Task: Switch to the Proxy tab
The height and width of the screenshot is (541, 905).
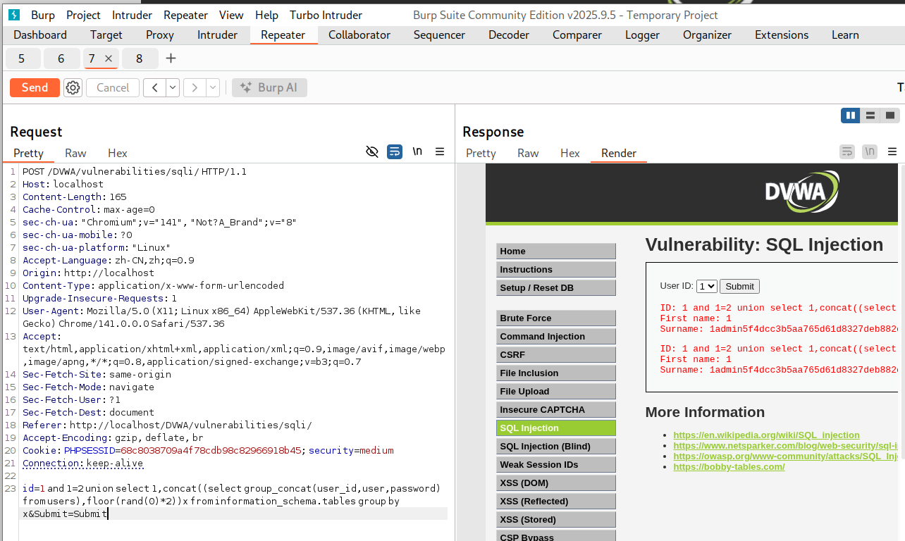Action: coord(160,35)
